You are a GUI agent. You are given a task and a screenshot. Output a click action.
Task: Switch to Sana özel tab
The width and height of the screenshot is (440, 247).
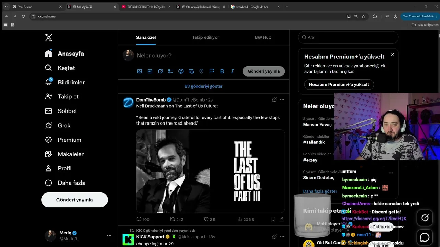pyautogui.click(x=146, y=37)
